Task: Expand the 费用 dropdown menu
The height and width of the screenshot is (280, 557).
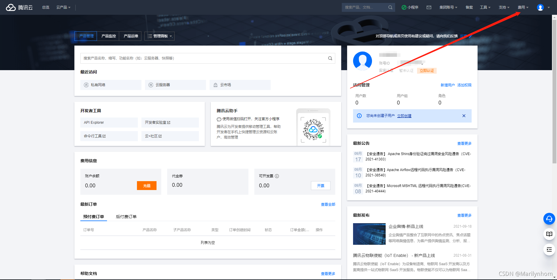Action: tap(523, 7)
